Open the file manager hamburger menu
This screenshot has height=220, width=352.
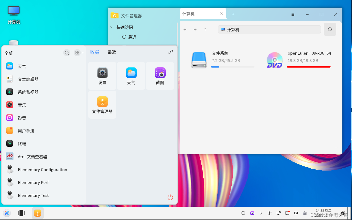pos(293,14)
